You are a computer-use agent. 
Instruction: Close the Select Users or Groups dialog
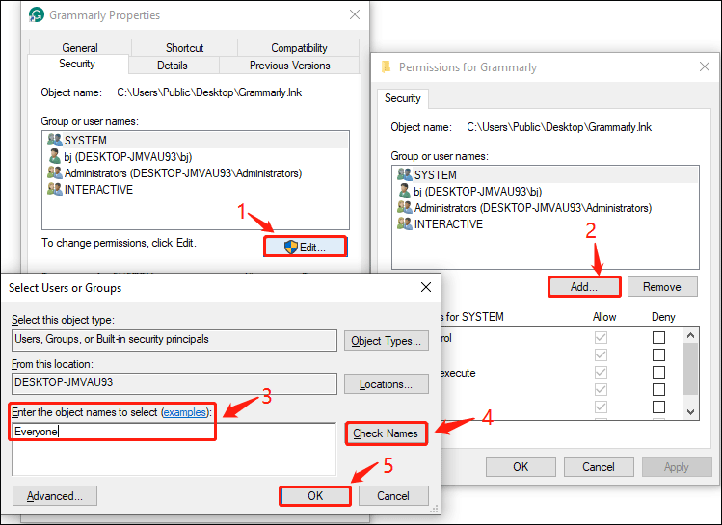(426, 287)
